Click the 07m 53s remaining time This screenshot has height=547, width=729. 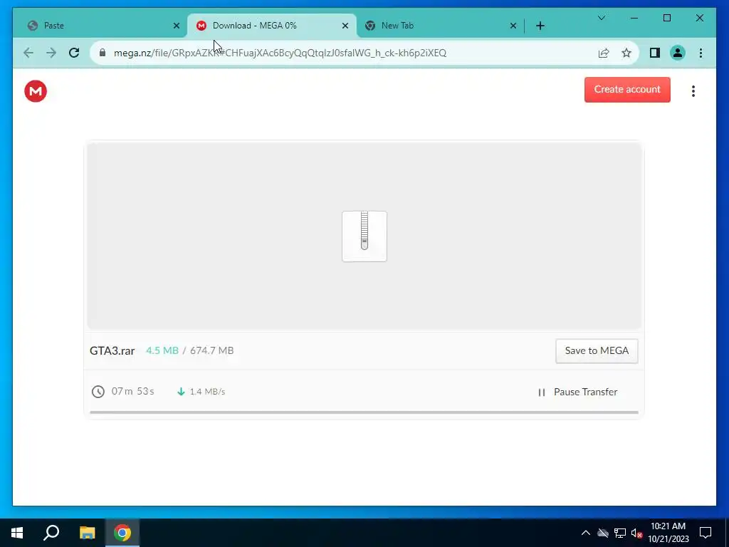pyautogui.click(x=132, y=392)
